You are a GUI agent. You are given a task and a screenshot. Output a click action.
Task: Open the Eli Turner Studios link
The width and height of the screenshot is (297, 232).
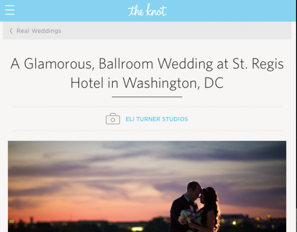click(156, 119)
